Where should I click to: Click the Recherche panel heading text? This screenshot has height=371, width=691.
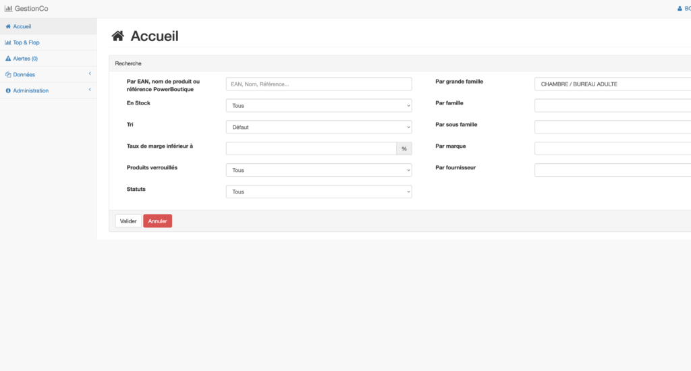click(x=128, y=63)
